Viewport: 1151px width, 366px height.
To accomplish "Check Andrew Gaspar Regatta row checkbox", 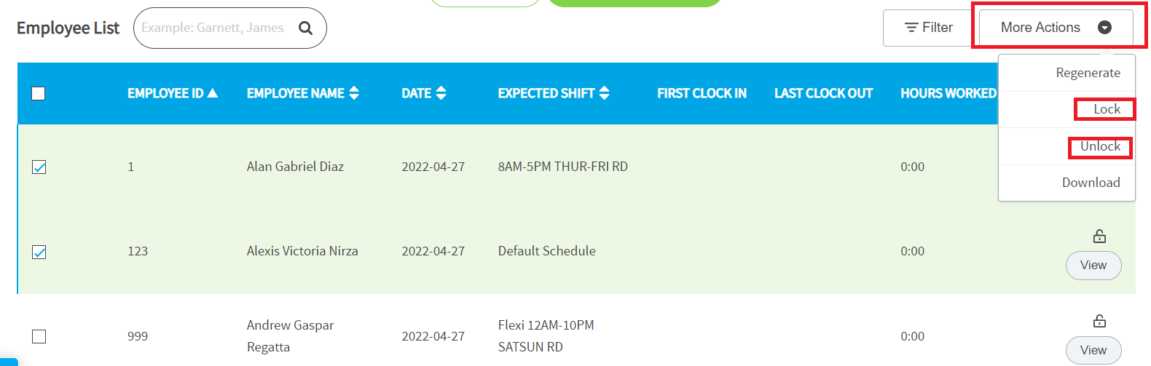I will coord(39,336).
